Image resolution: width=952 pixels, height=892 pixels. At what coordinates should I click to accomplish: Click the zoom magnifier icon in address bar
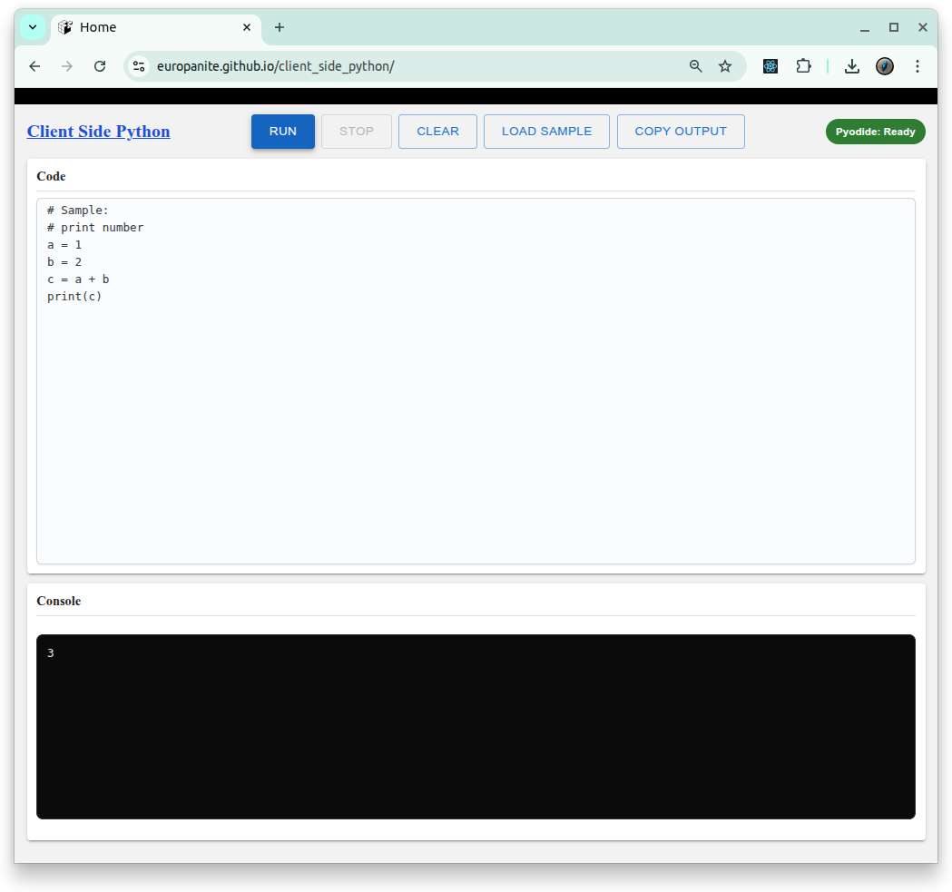click(x=696, y=66)
